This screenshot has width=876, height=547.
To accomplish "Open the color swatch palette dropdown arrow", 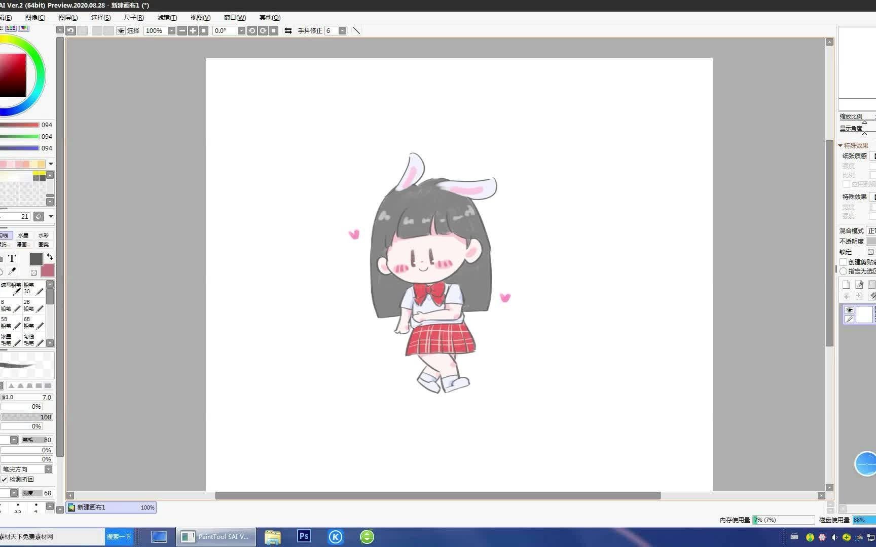I will point(51,164).
